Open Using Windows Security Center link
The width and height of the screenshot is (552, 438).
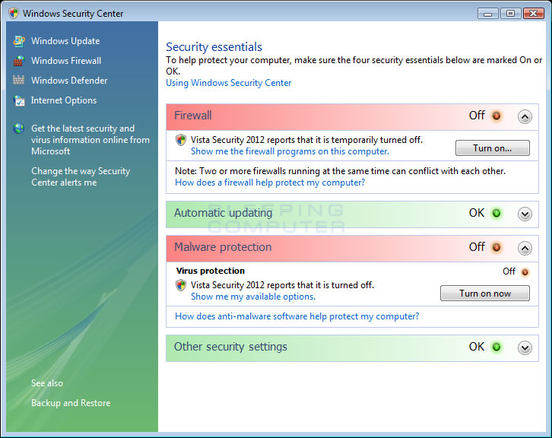[228, 83]
